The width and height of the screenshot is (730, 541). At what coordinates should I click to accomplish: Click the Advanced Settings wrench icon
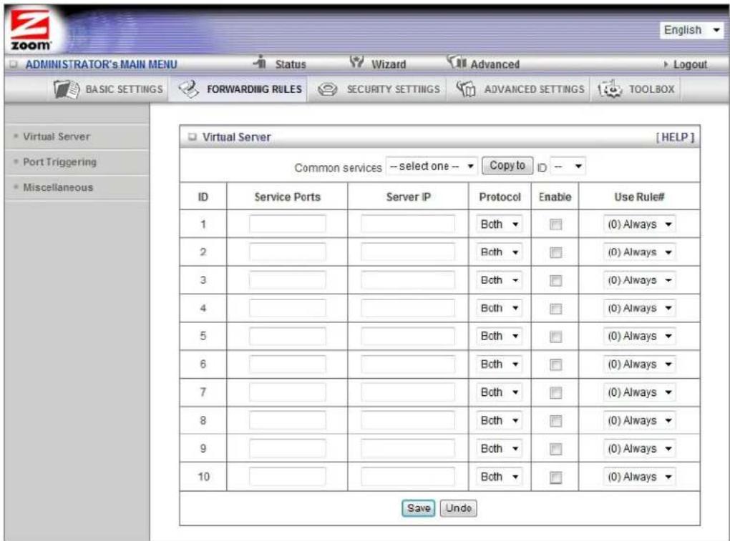pos(466,89)
